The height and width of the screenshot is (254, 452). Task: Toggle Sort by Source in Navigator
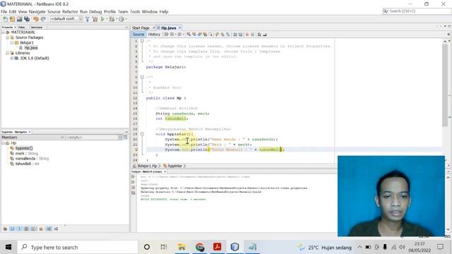click(x=56, y=229)
